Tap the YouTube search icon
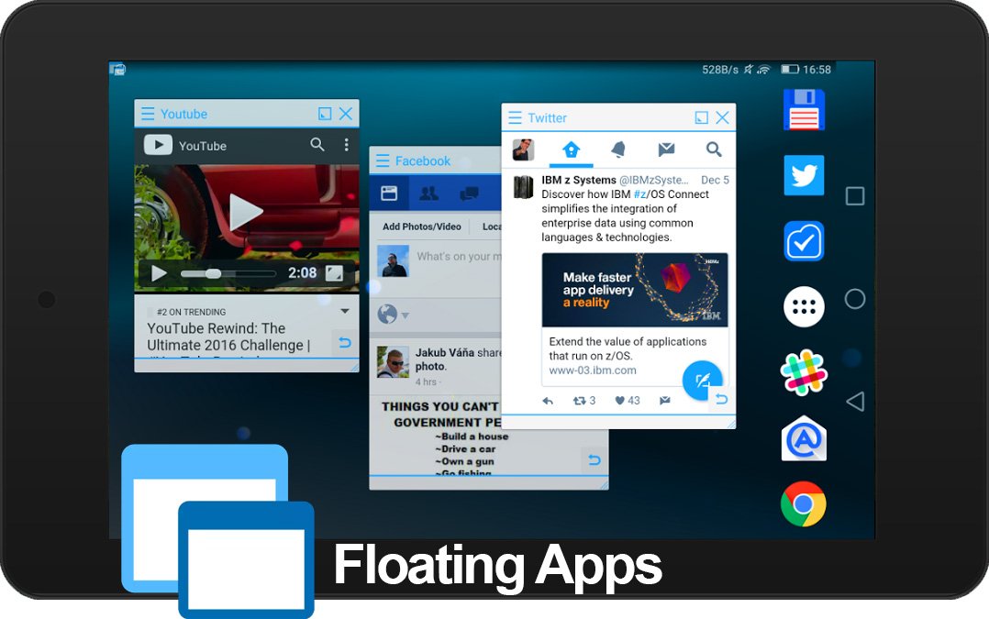The height and width of the screenshot is (619, 989). click(317, 145)
